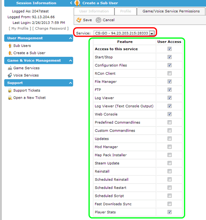Collapse the Support section
Viewport: 206px width, 220px height.
(x=70, y=83)
